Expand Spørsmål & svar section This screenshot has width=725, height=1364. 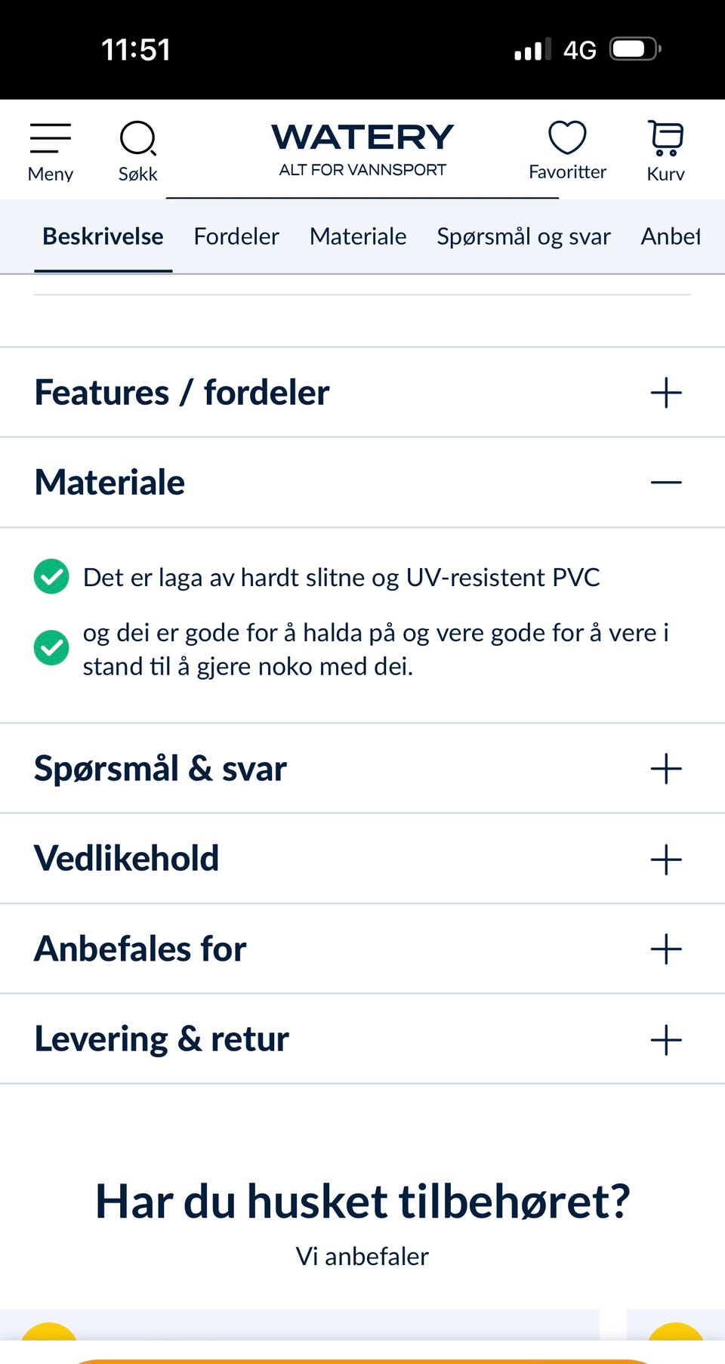362,768
